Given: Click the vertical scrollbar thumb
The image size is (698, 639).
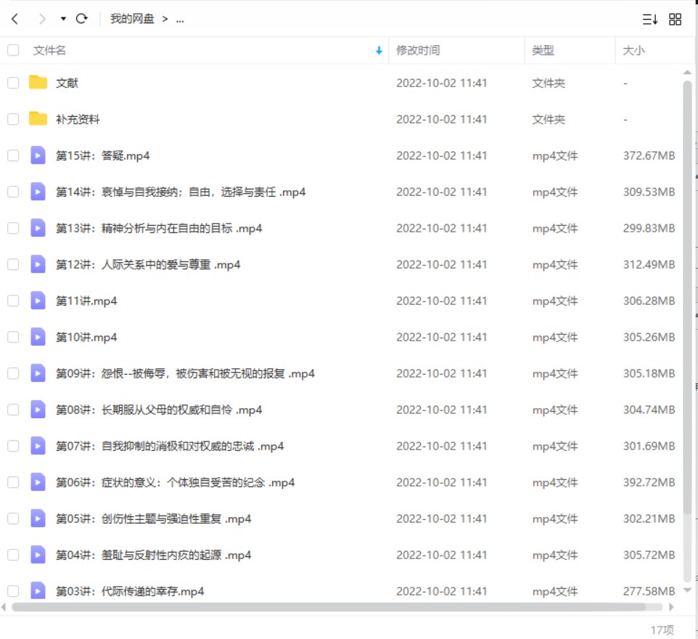Looking at the screenshot, I should [687, 298].
